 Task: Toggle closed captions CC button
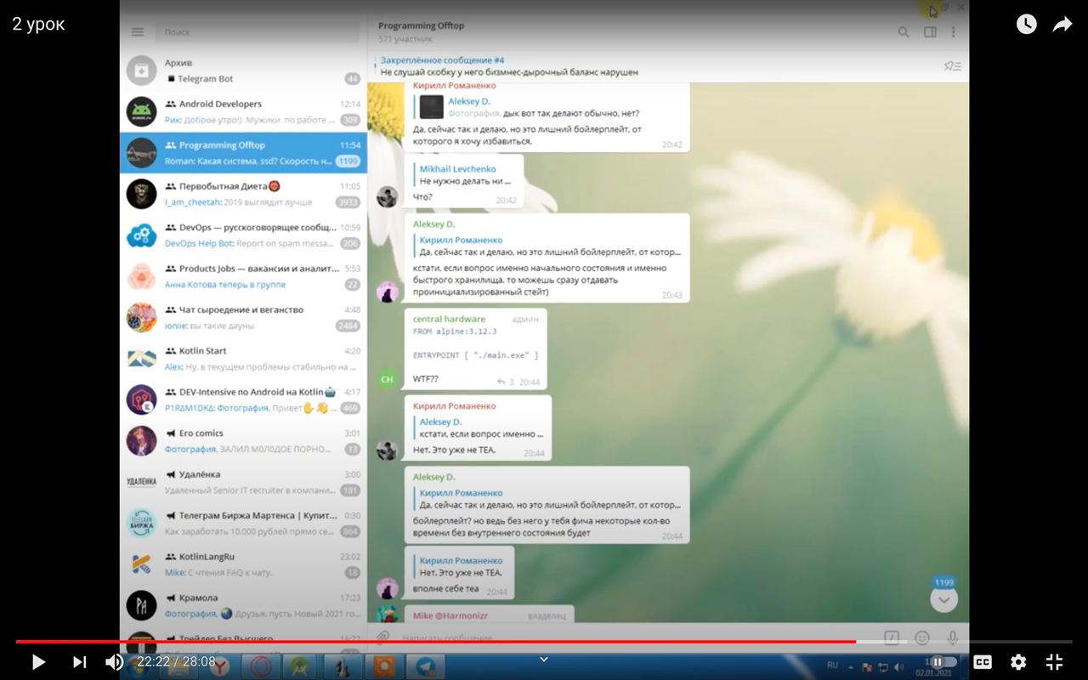coord(983,661)
